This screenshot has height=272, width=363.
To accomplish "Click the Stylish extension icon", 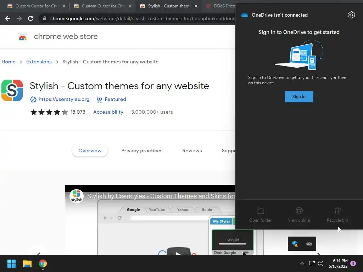I will click(12, 90).
